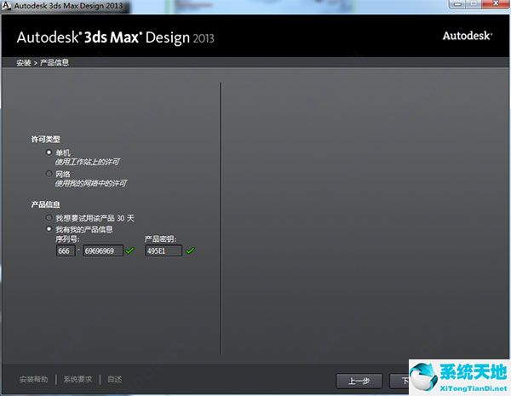Viewport: 511px width, 396px height.
Task: Click the 使用工作站上的许可 description text
Action: pos(88,162)
